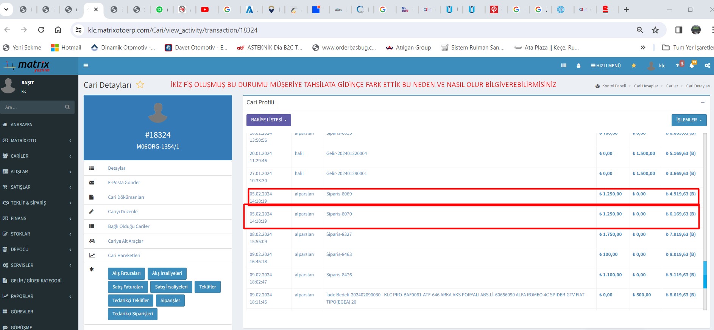
Task: Mark Cari Detayları page as favorite
Action: coord(140,85)
